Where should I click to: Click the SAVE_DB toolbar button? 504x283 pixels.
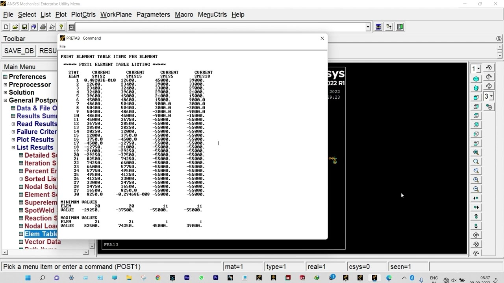click(x=19, y=51)
